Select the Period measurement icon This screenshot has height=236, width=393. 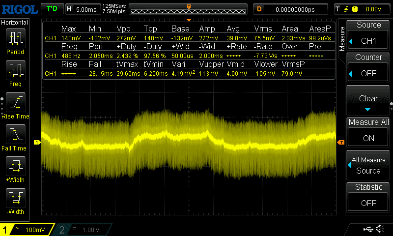click(16, 41)
